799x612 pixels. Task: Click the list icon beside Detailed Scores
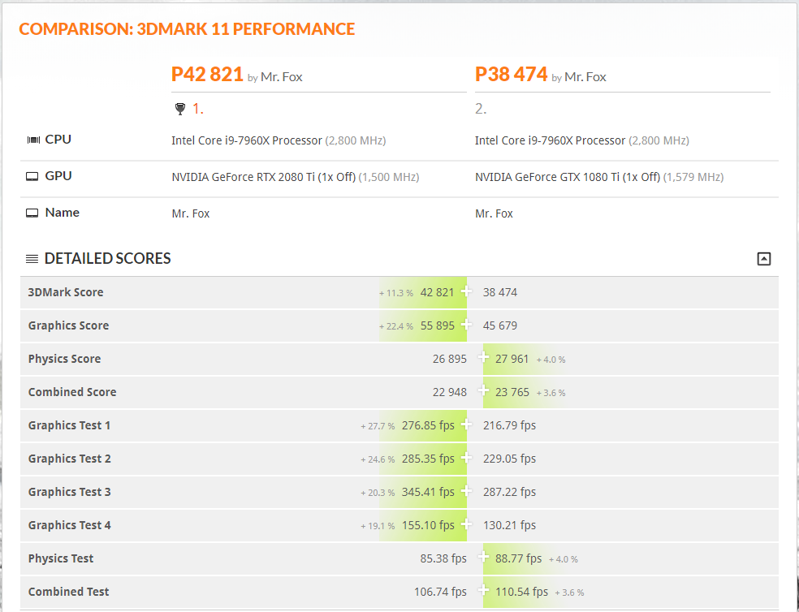click(x=32, y=259)
